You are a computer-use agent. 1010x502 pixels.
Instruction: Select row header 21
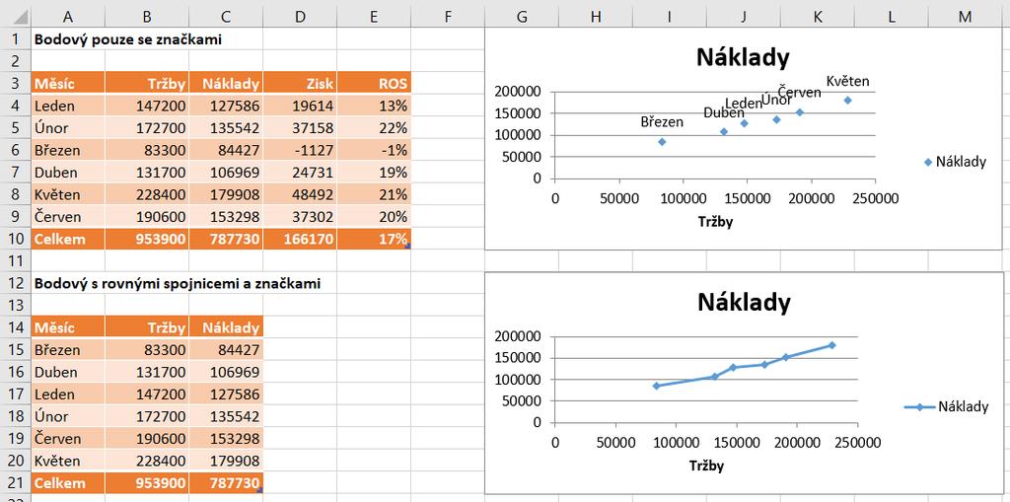click(16, 483)
